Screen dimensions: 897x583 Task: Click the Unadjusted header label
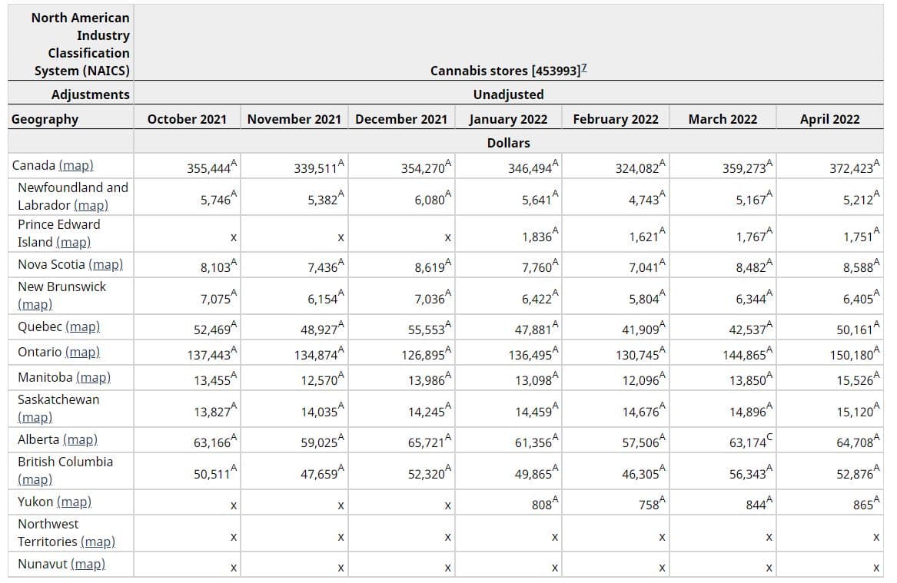point(509,94)
